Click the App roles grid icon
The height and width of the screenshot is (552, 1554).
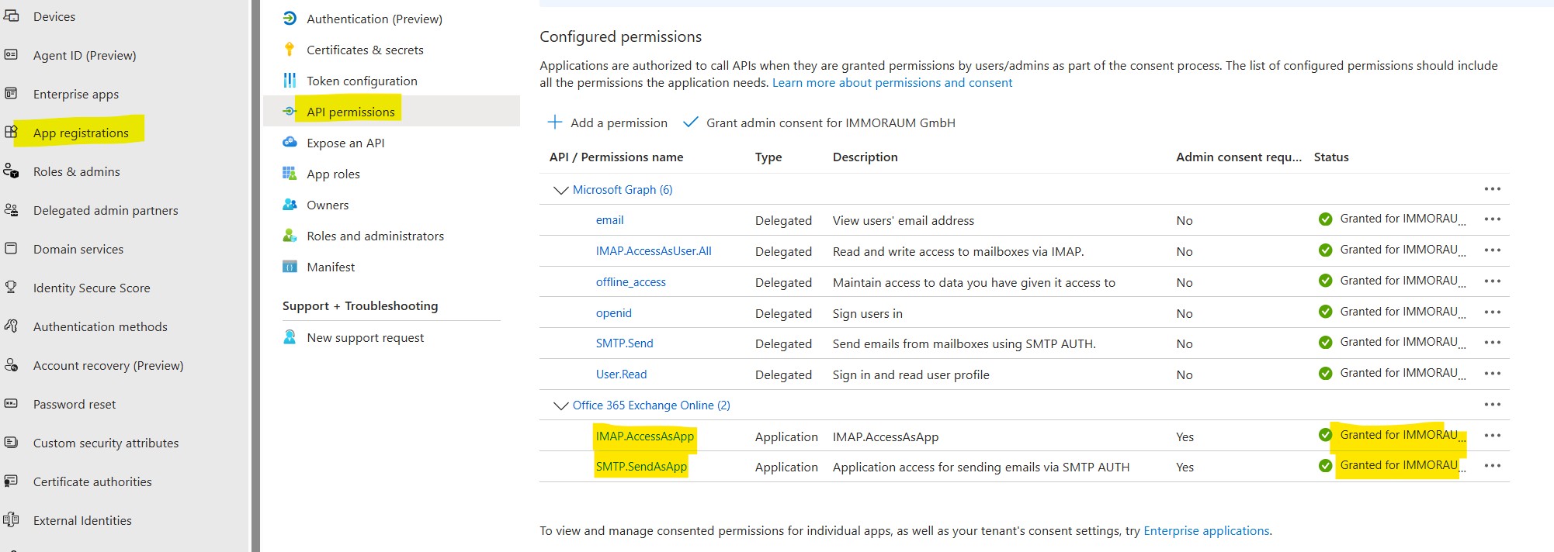click(x=290, y=173)
